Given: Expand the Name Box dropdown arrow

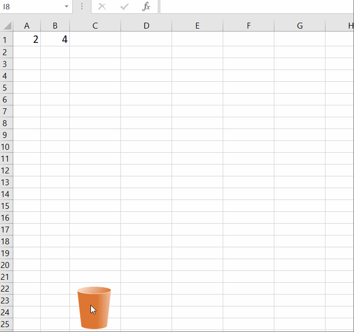Looking at the screenshot, I should click(x=66, y=7).
